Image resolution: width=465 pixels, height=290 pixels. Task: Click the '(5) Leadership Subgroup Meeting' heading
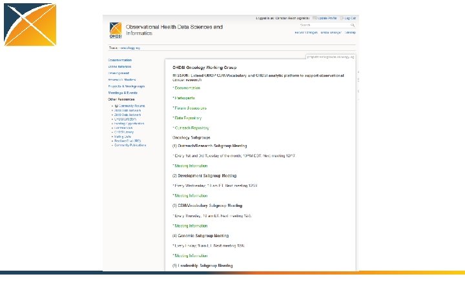[x=203, y=266]
